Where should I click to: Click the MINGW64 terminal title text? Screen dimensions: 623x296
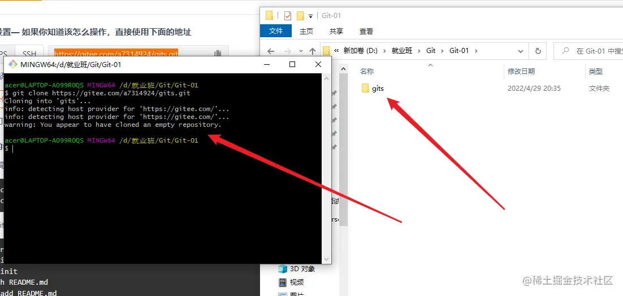click(x=71, y=64)
